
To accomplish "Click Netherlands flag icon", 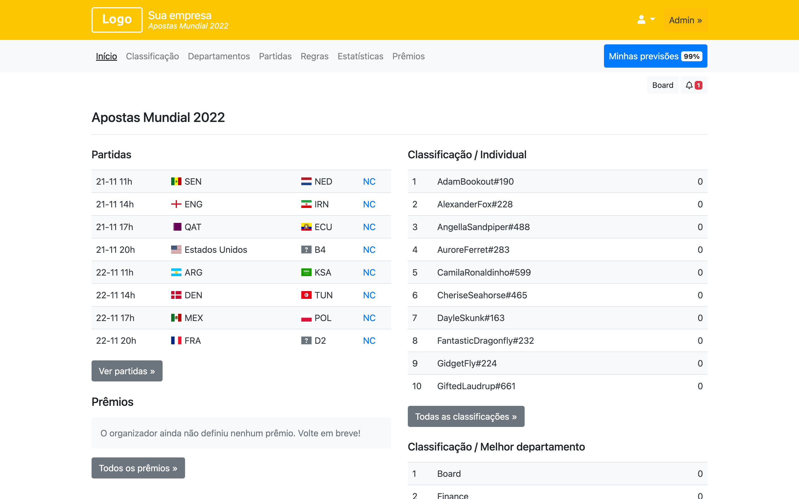I will point(306,182).
